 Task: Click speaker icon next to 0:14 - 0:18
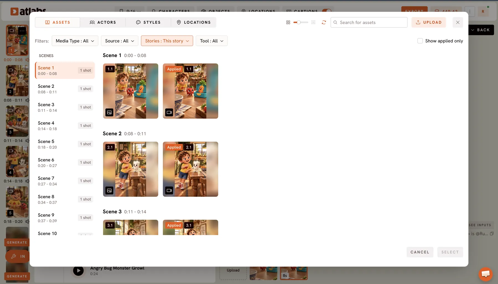27,181
